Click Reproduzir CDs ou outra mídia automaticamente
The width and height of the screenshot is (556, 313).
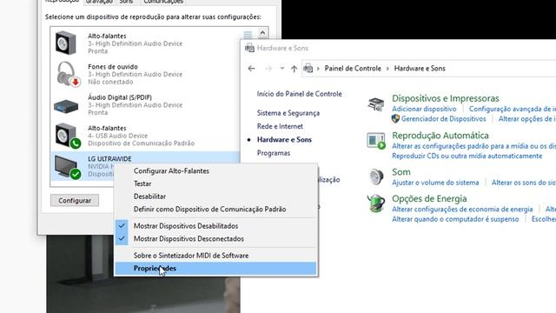[467, 156]
